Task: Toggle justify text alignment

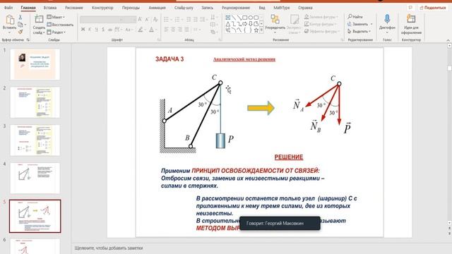Action: [x=186, y=30]
